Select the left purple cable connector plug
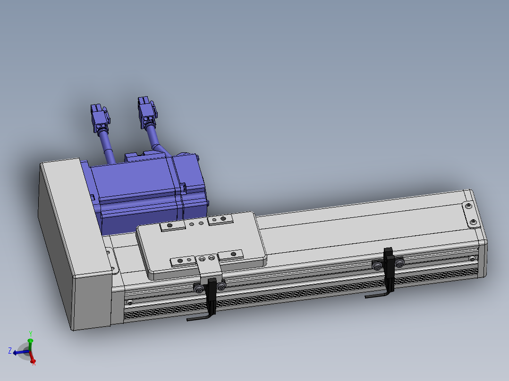The width and height of the screenshot is (509, 381). [x=100, y=119]
